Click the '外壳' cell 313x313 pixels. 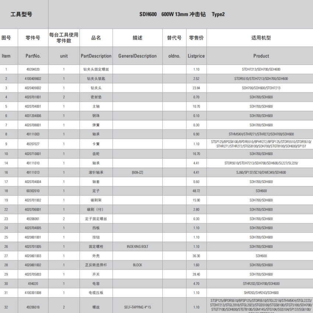[x=96, y=256]
